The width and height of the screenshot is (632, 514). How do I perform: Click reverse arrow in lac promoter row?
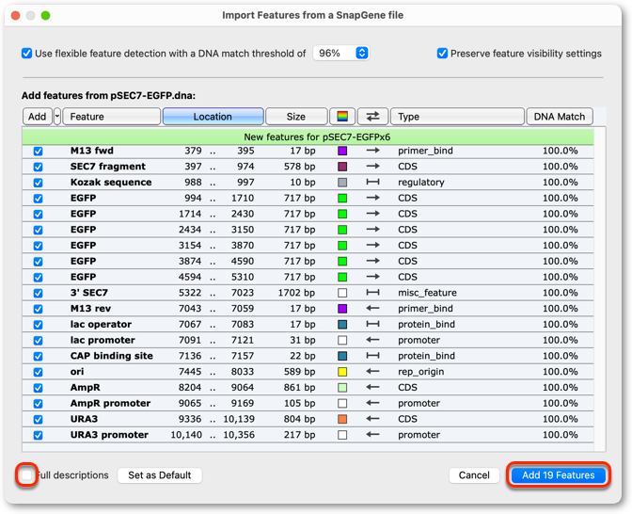(x=372, y=340)
